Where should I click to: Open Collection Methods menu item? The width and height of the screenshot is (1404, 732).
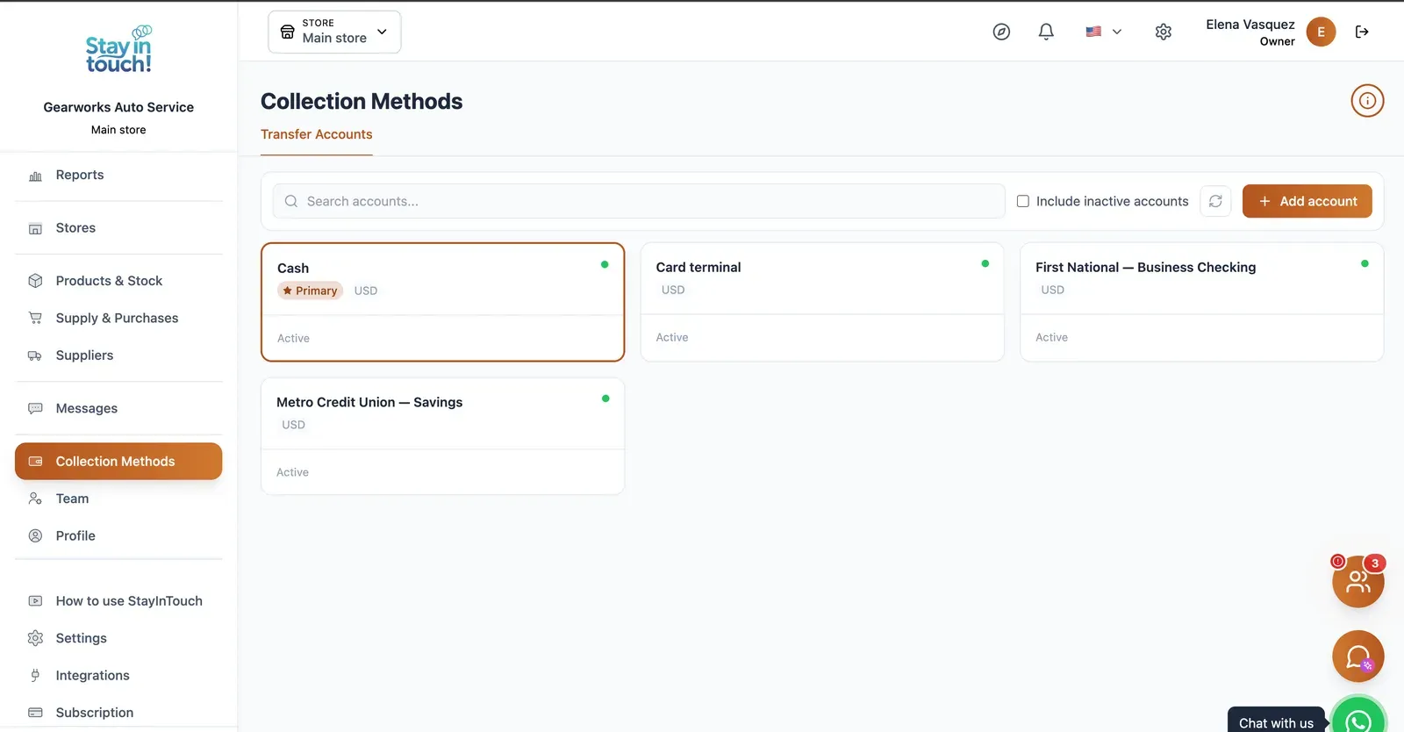[118, 462]
